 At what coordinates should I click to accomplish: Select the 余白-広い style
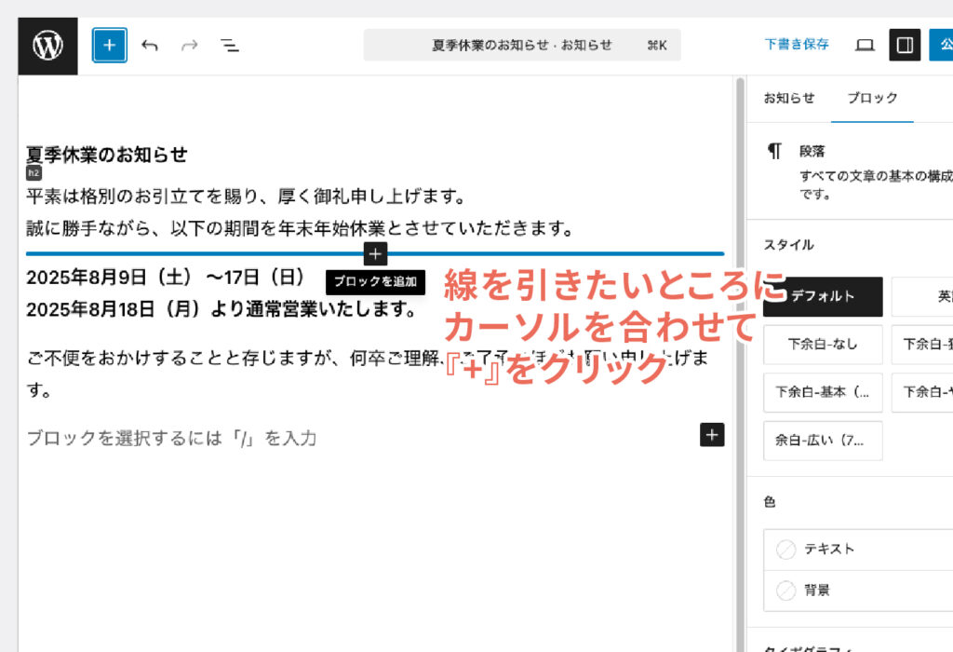pos(823,441)
